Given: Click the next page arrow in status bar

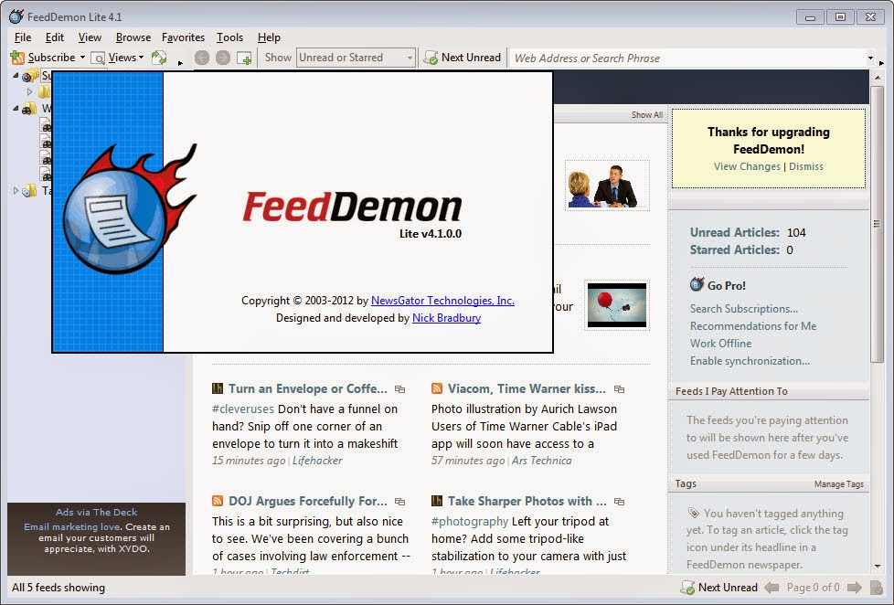Looking at the screenshot, I should tap(854, 588).
